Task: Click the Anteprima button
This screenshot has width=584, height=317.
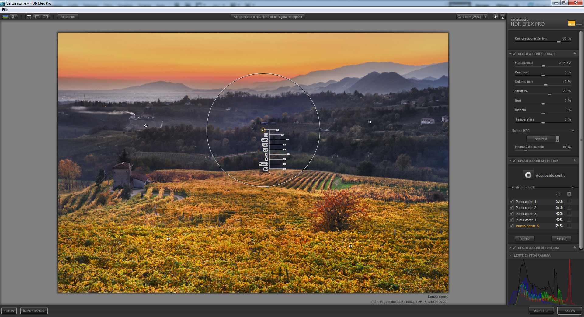Action: [68, 17]
